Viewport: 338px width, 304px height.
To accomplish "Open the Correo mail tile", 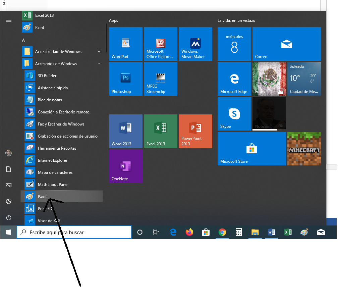I will click(287, 44).
